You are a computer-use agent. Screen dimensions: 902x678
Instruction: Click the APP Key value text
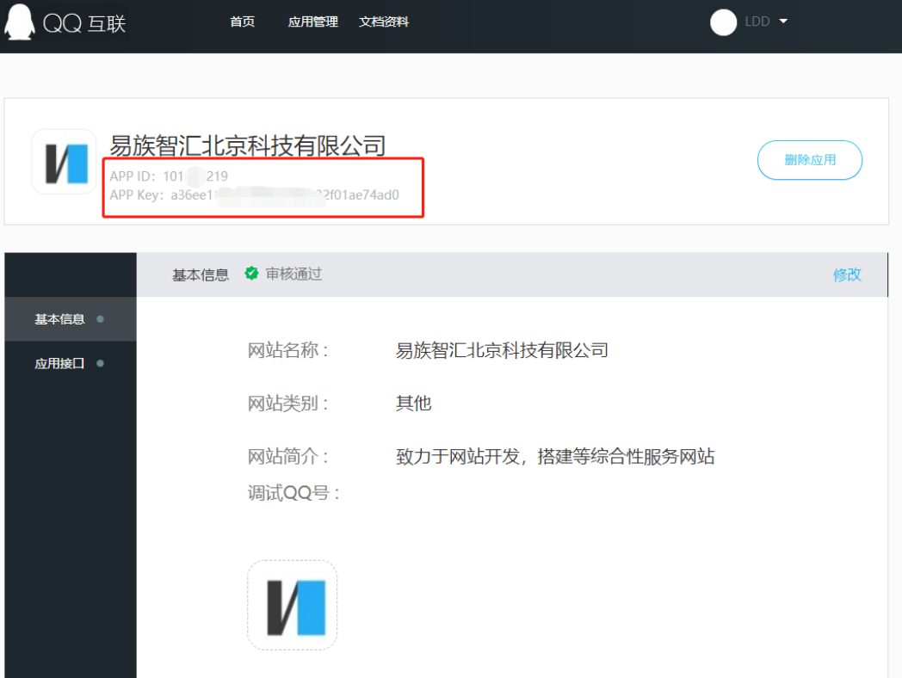[284, 195]
